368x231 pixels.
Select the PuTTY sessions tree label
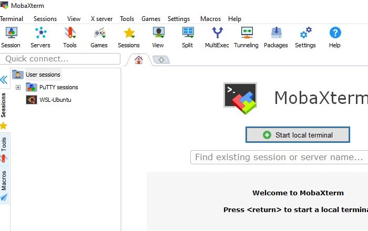[59, 87]
